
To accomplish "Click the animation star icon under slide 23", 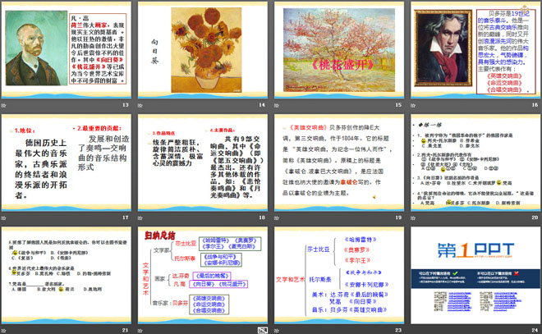I will click(277, 331).
